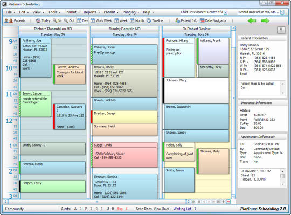
Task: Click the G - 1 alert
Action: point(99,209)
